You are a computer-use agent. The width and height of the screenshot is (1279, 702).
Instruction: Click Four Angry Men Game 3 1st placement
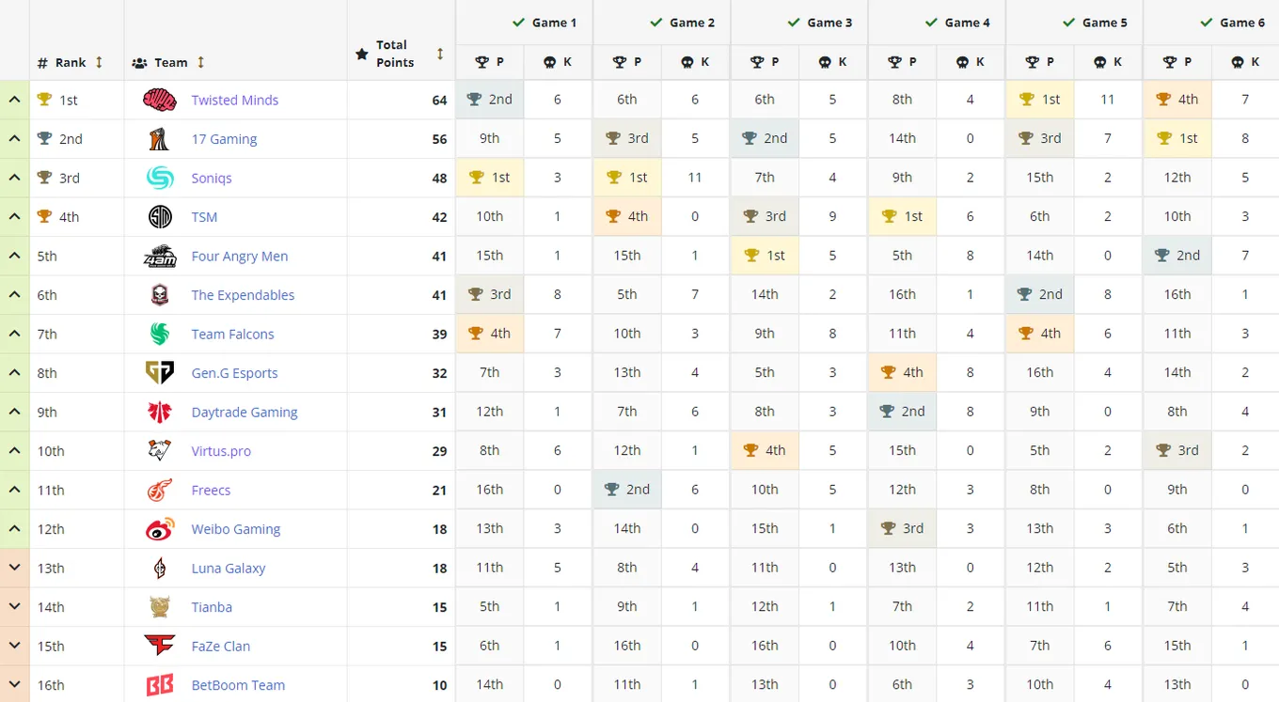click(765, 256)
